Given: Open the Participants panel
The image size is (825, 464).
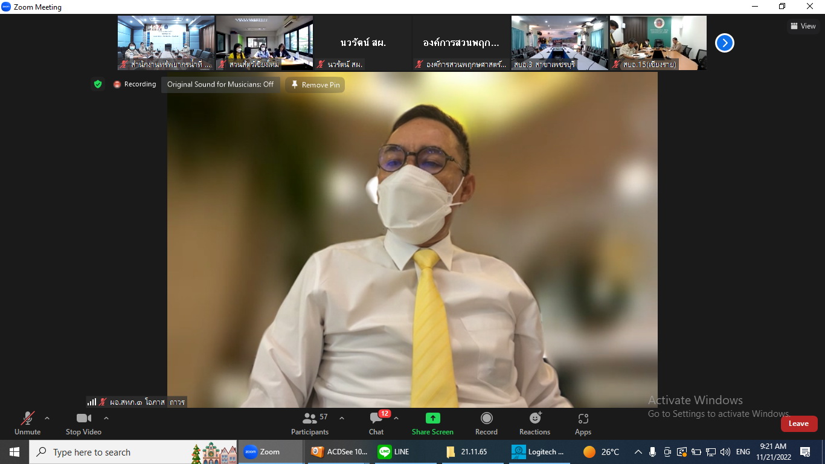Looking at the screenshot, I should (310, 424).
